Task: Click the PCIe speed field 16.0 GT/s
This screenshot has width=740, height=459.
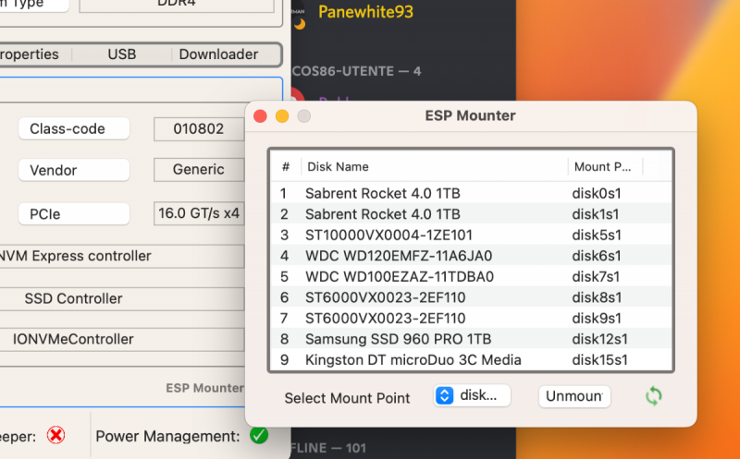Action: [199, 213]
